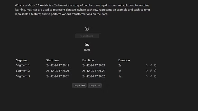
Task: Resume Segment 1 using its play icon
Action: pyautogui.click(x=147, y=65)
